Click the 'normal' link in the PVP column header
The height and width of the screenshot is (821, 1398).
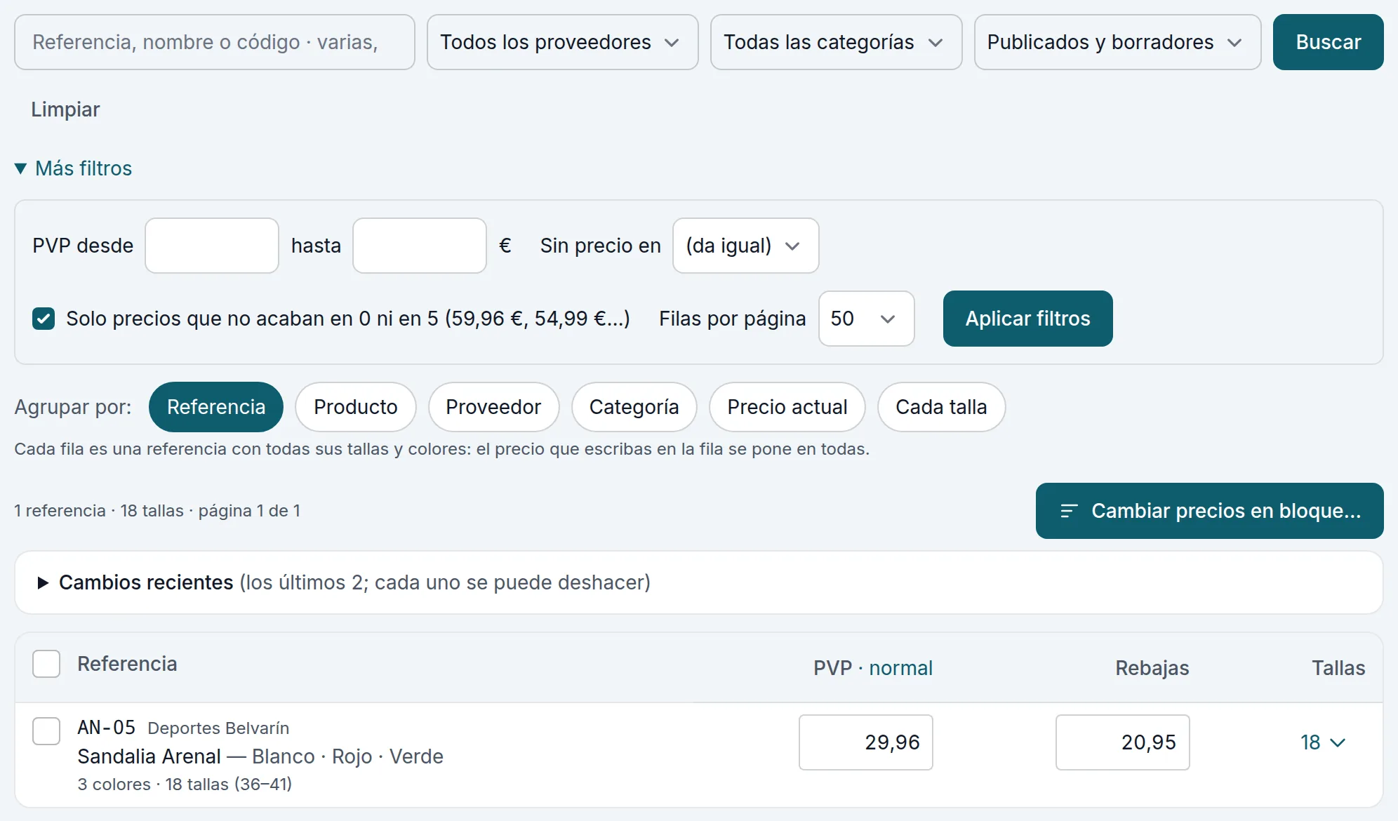tap(900, 668)
